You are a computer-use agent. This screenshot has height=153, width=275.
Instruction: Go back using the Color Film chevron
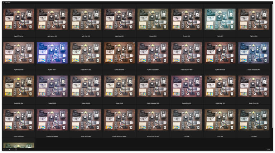click(4, 3)
